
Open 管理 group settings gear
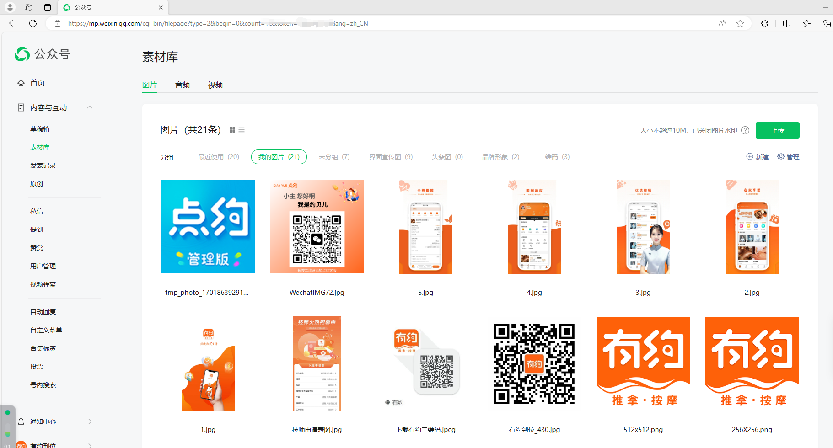[781, 156]
